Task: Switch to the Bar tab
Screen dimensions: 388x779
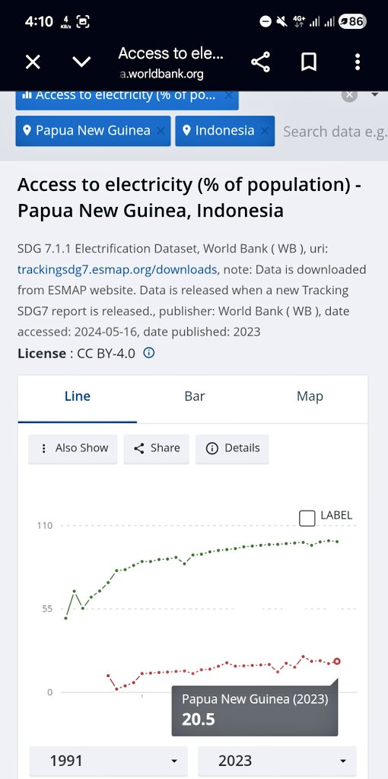Action: 195,396
